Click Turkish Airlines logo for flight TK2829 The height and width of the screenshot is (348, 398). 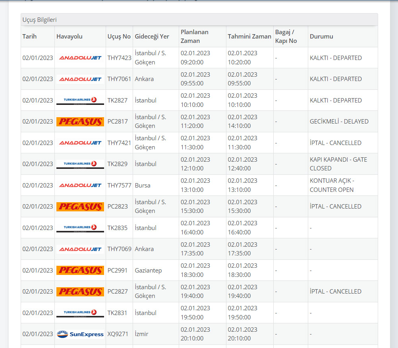coord(80,164)
